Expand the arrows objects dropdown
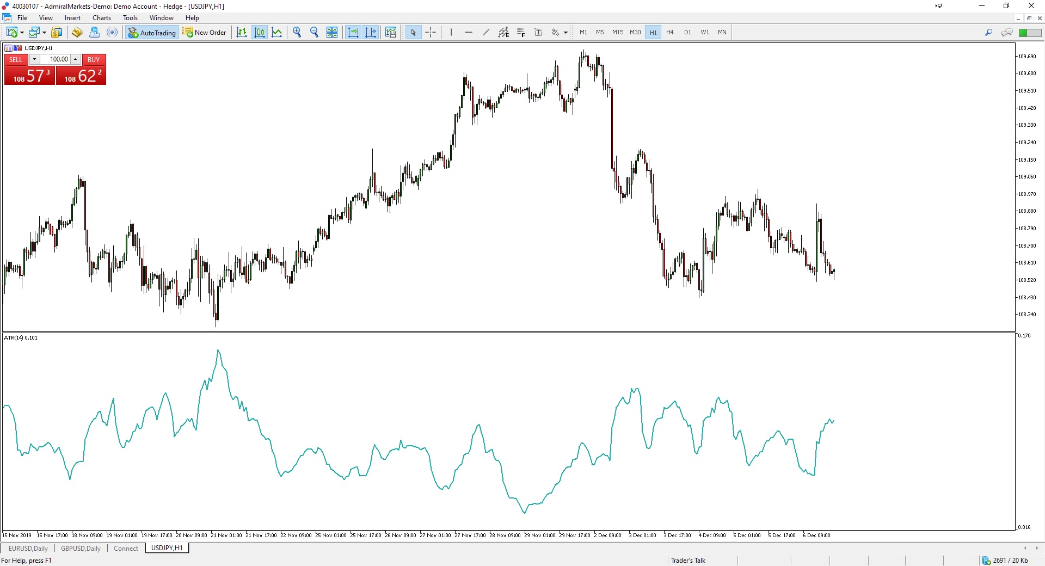This screenshot has width=1045, height=566. click(566, 33)
